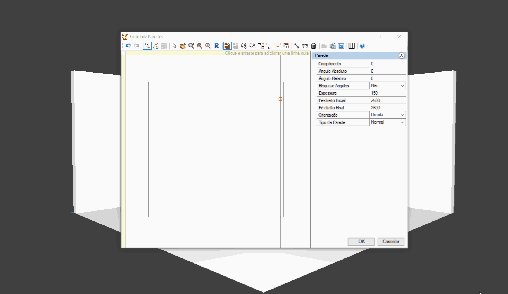Click the Espessura value 150
Image resolution: width=508 pixels, height=294 pixels.
(x=388, y=93)
